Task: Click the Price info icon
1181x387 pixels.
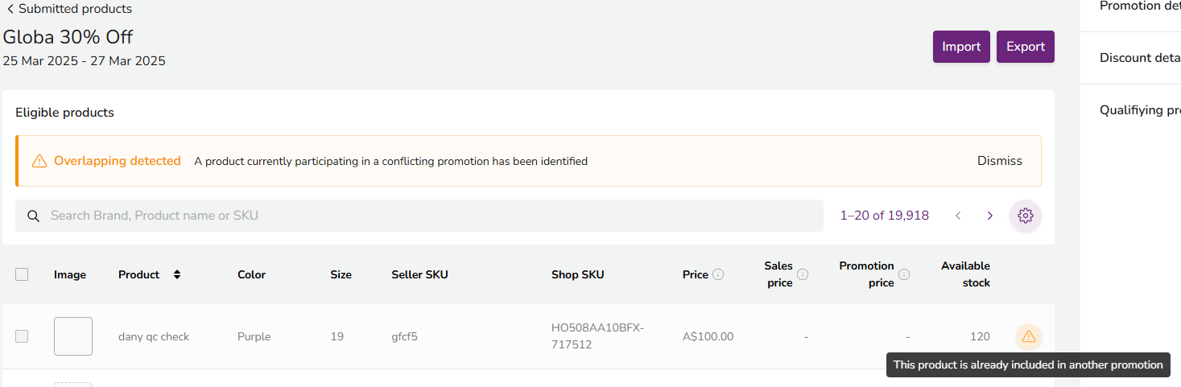Action: [x=718, y=274]
